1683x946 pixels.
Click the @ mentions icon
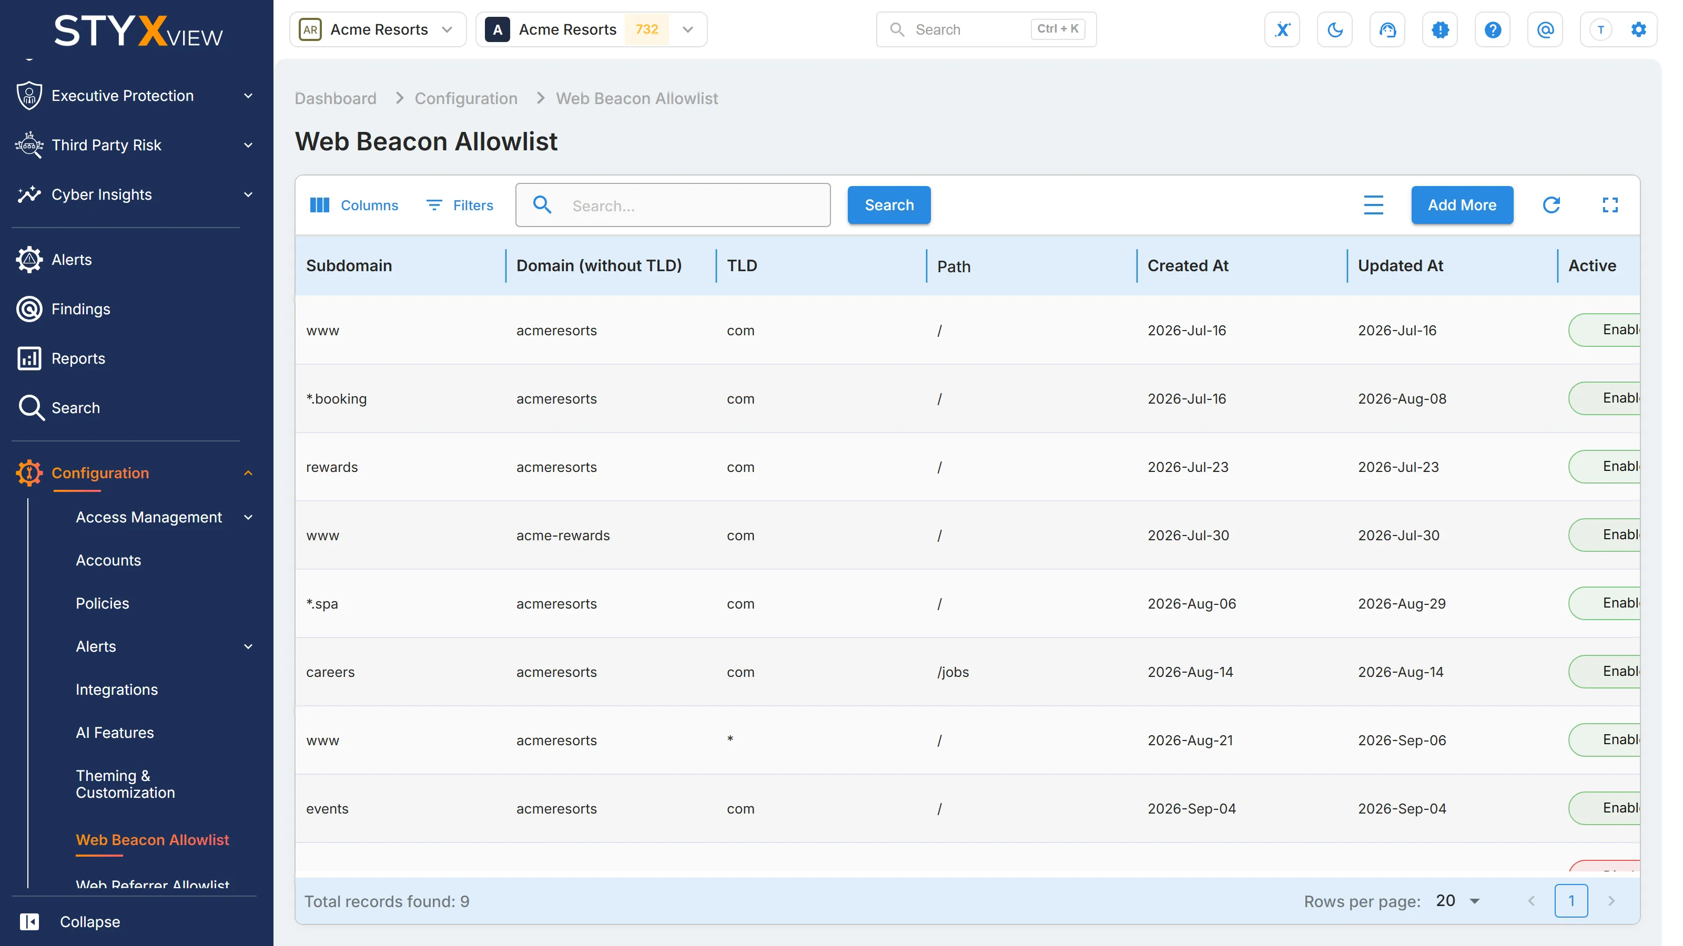1545,29
